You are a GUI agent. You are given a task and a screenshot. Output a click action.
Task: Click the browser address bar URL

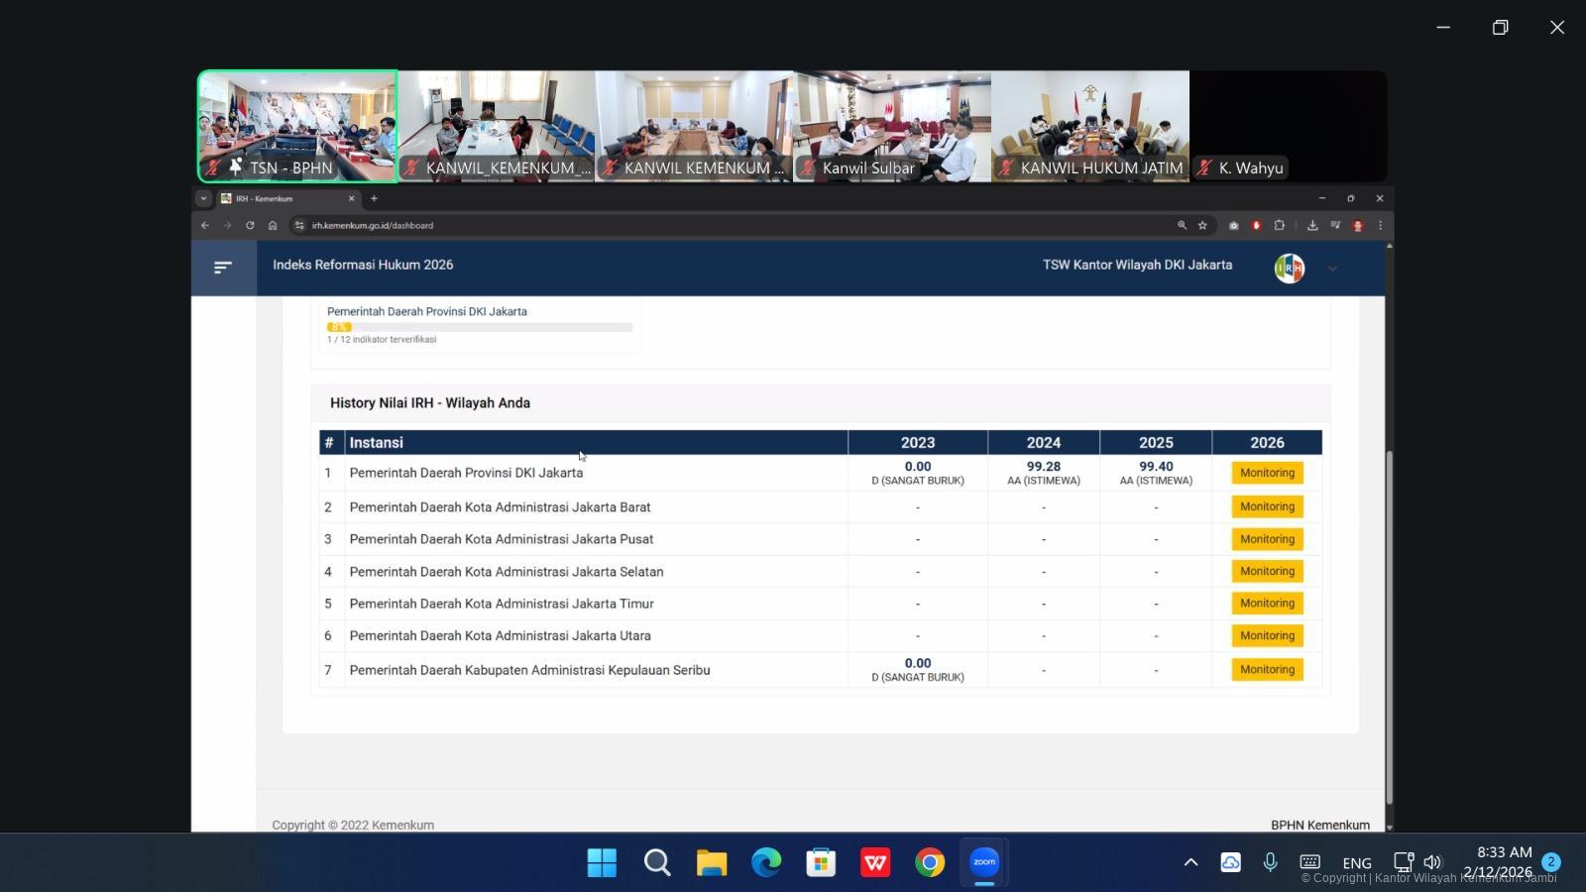(373, 226)
